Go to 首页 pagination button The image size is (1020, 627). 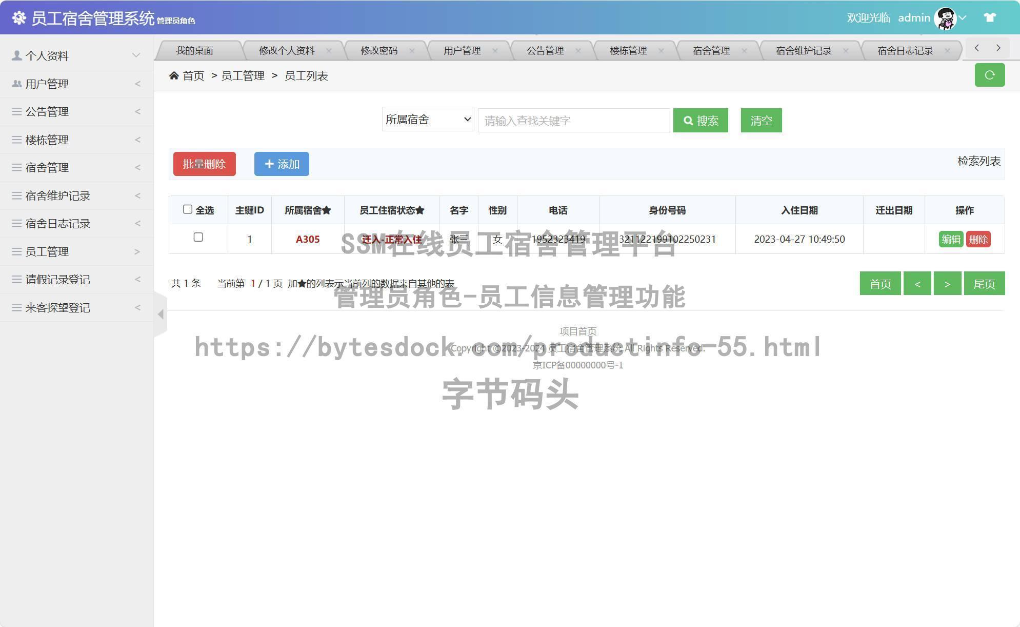coord(880,283)
